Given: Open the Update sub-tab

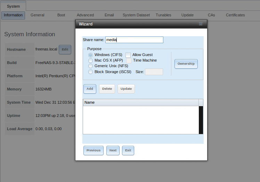Looking at the screenshot, I should [187, 15].
